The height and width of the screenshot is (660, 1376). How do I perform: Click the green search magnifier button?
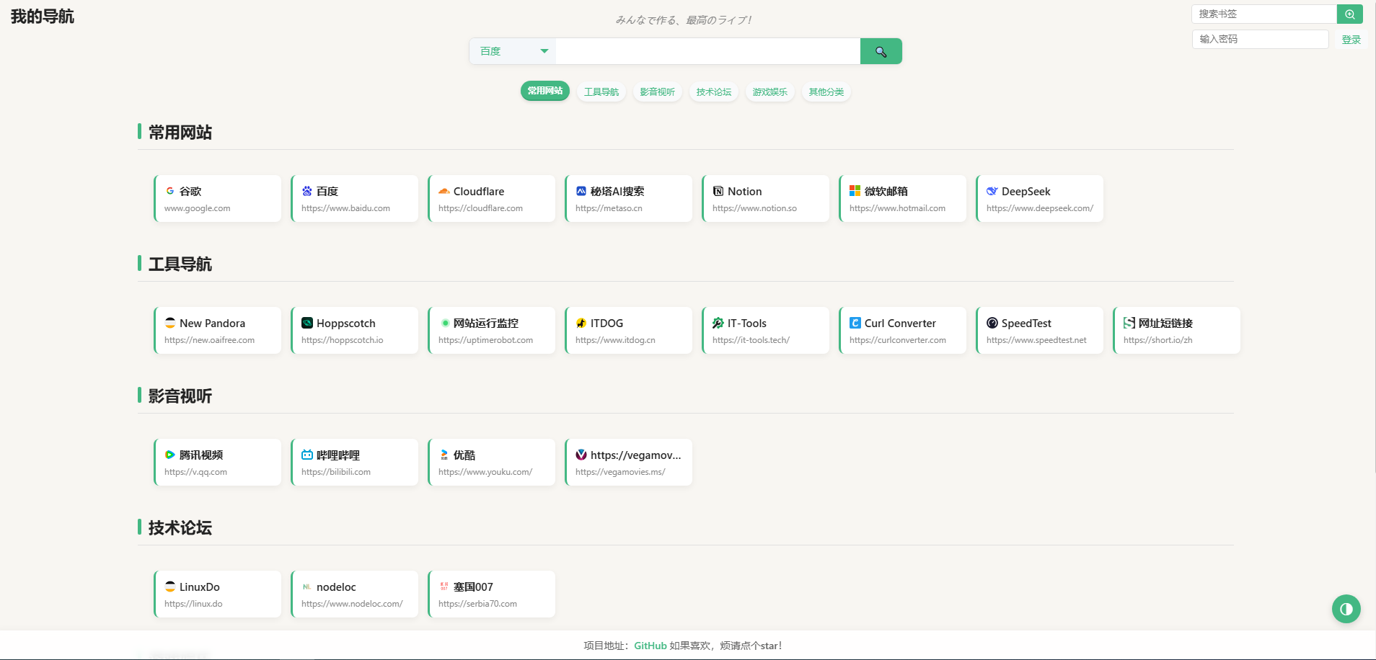point(881,51)
